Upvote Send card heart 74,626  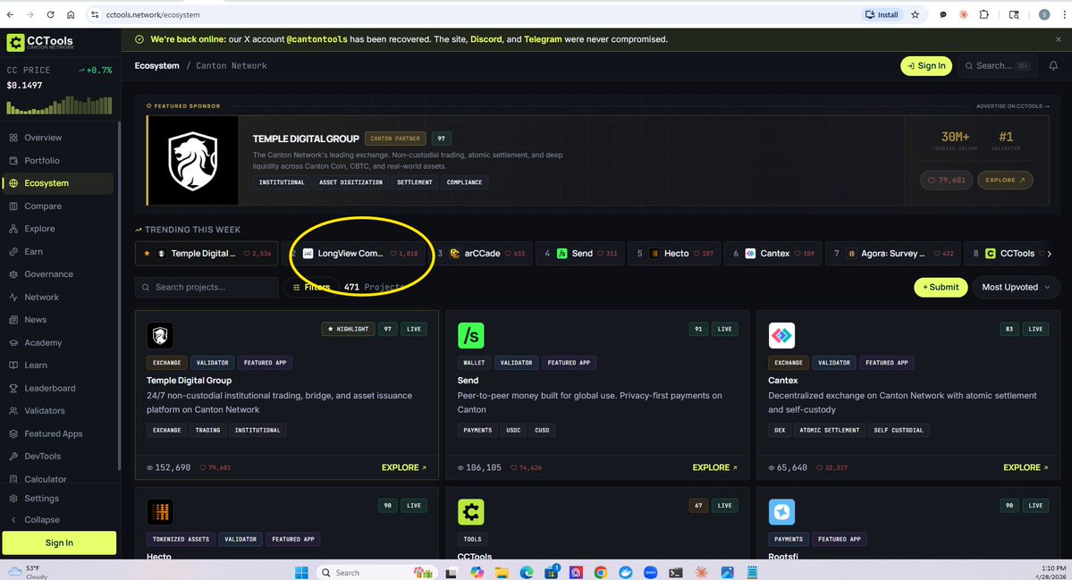coord(526,468)
